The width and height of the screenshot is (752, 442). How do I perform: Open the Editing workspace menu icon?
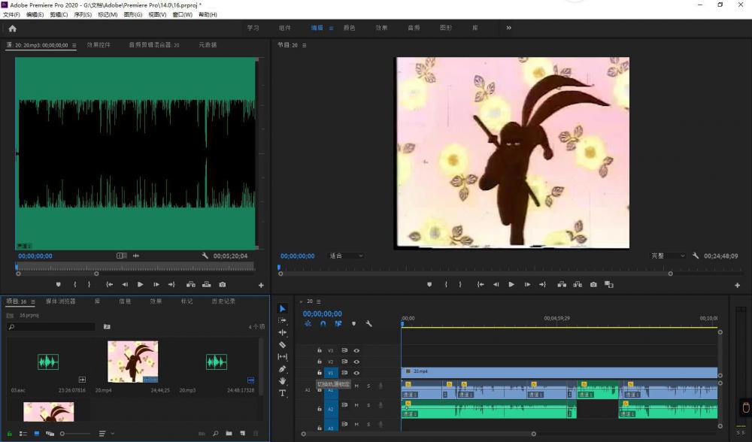(331, 29)
